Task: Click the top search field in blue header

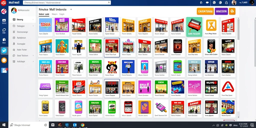Action: pos(67,2)
